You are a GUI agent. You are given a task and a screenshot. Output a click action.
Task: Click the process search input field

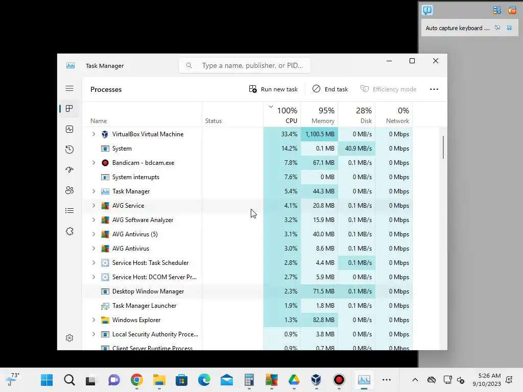(x=245, y=65)
